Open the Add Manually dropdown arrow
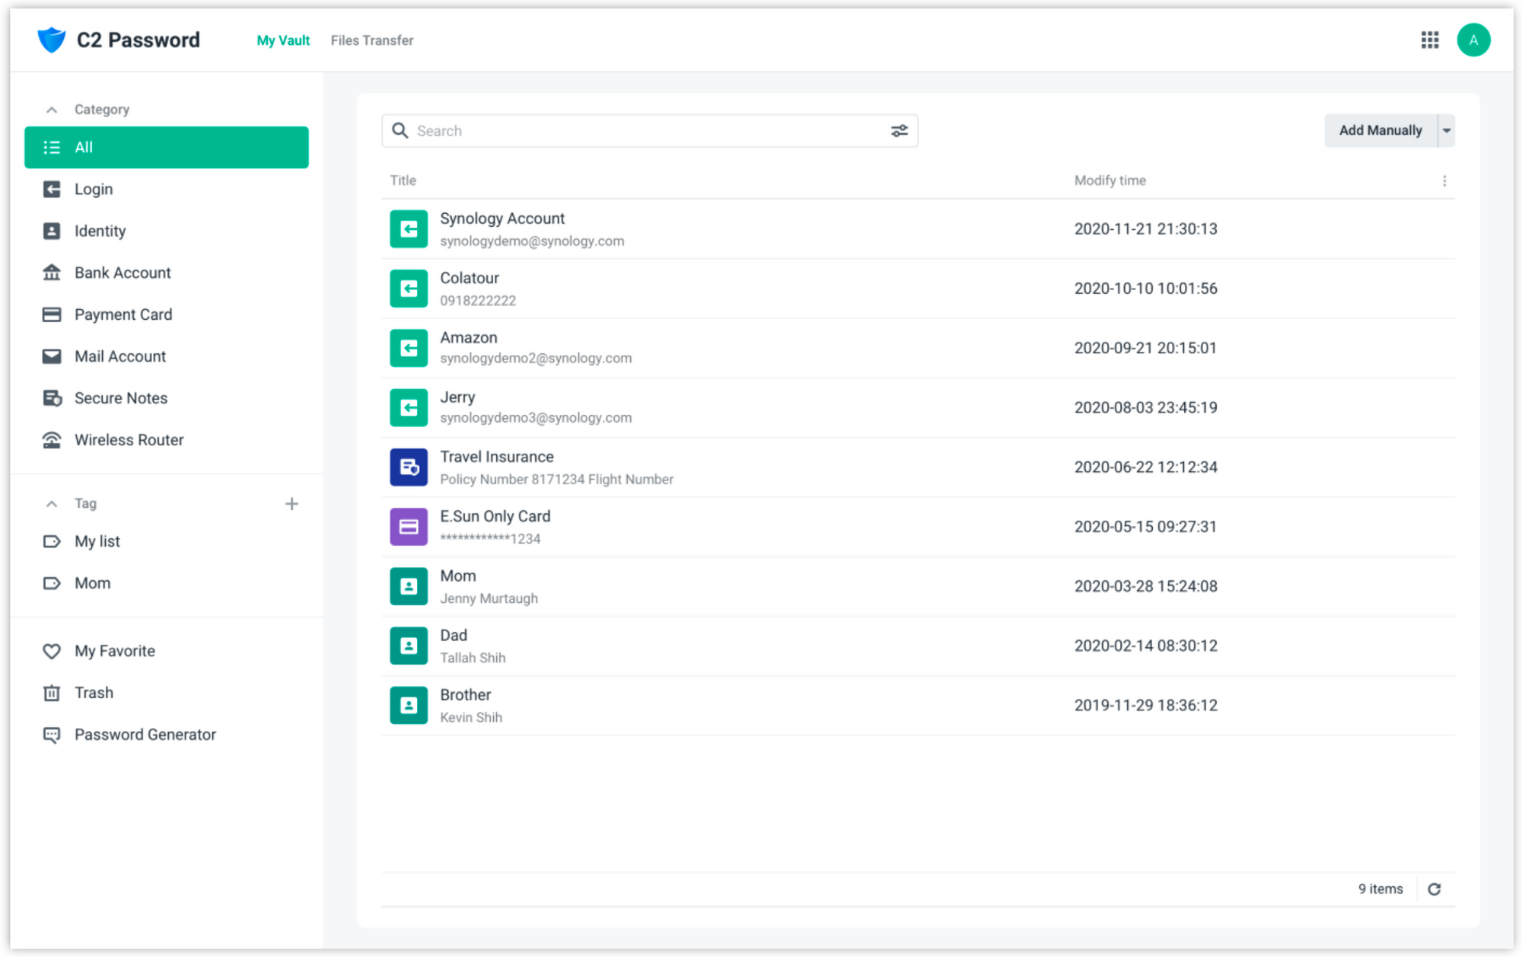 [1446, 131]
